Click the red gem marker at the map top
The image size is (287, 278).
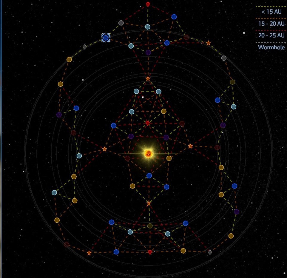tap(148, 4)
